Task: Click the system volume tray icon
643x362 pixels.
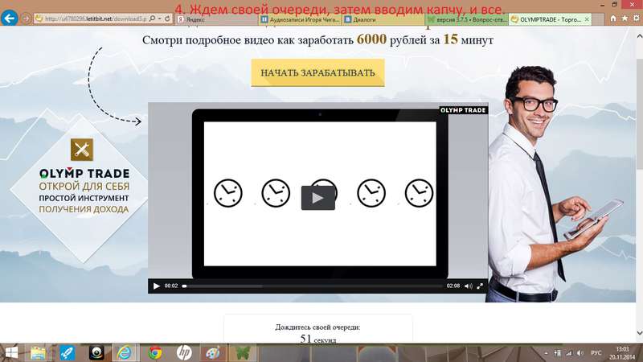Action: pos(580,353)
